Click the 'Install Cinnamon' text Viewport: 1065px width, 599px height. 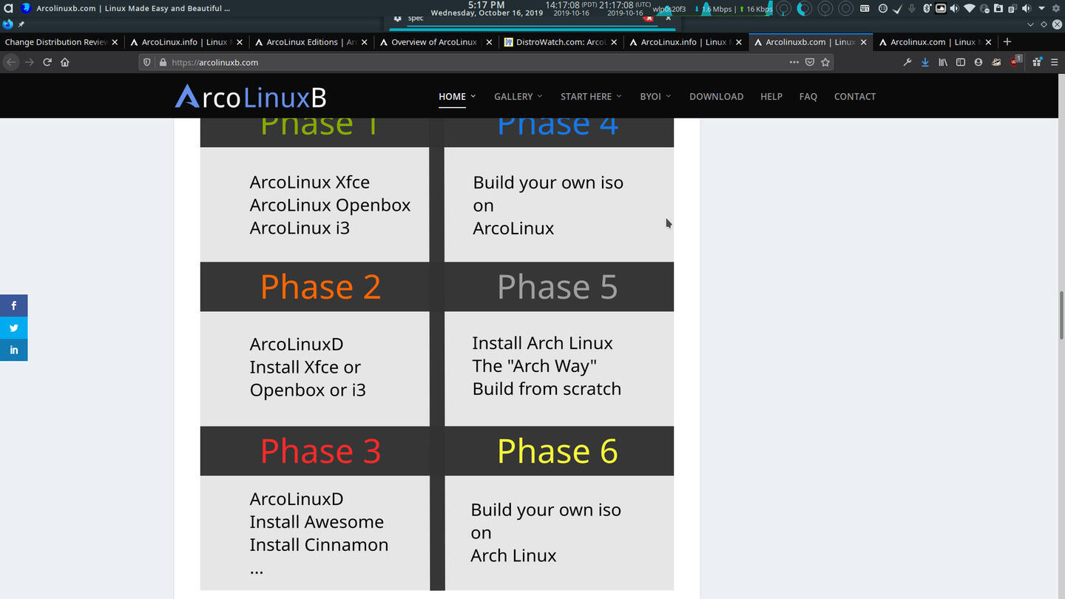[319, 545]
